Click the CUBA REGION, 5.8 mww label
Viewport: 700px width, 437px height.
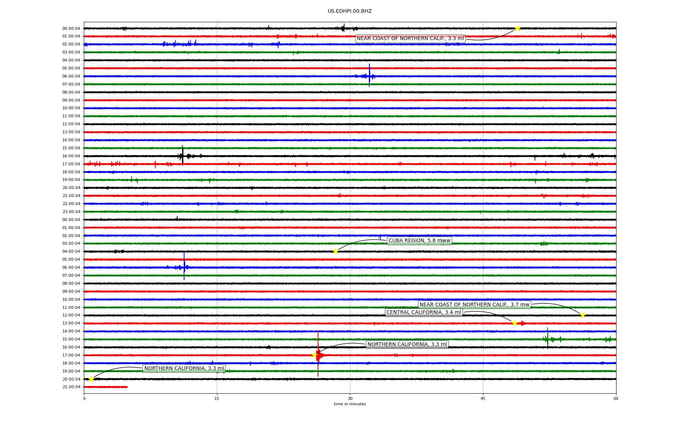[419, 241]
